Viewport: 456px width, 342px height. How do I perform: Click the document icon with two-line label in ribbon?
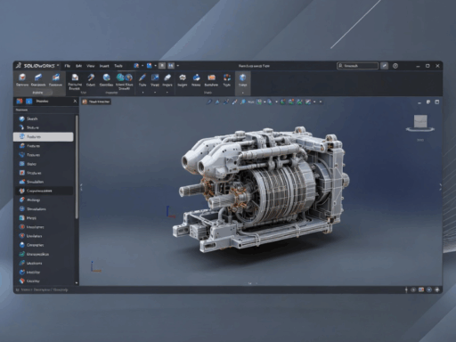pos(75,81)
